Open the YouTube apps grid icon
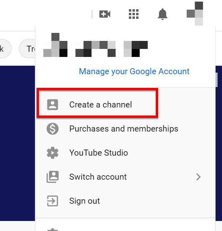The width and height of the screenshot is (222, 231). coord(134,14)
